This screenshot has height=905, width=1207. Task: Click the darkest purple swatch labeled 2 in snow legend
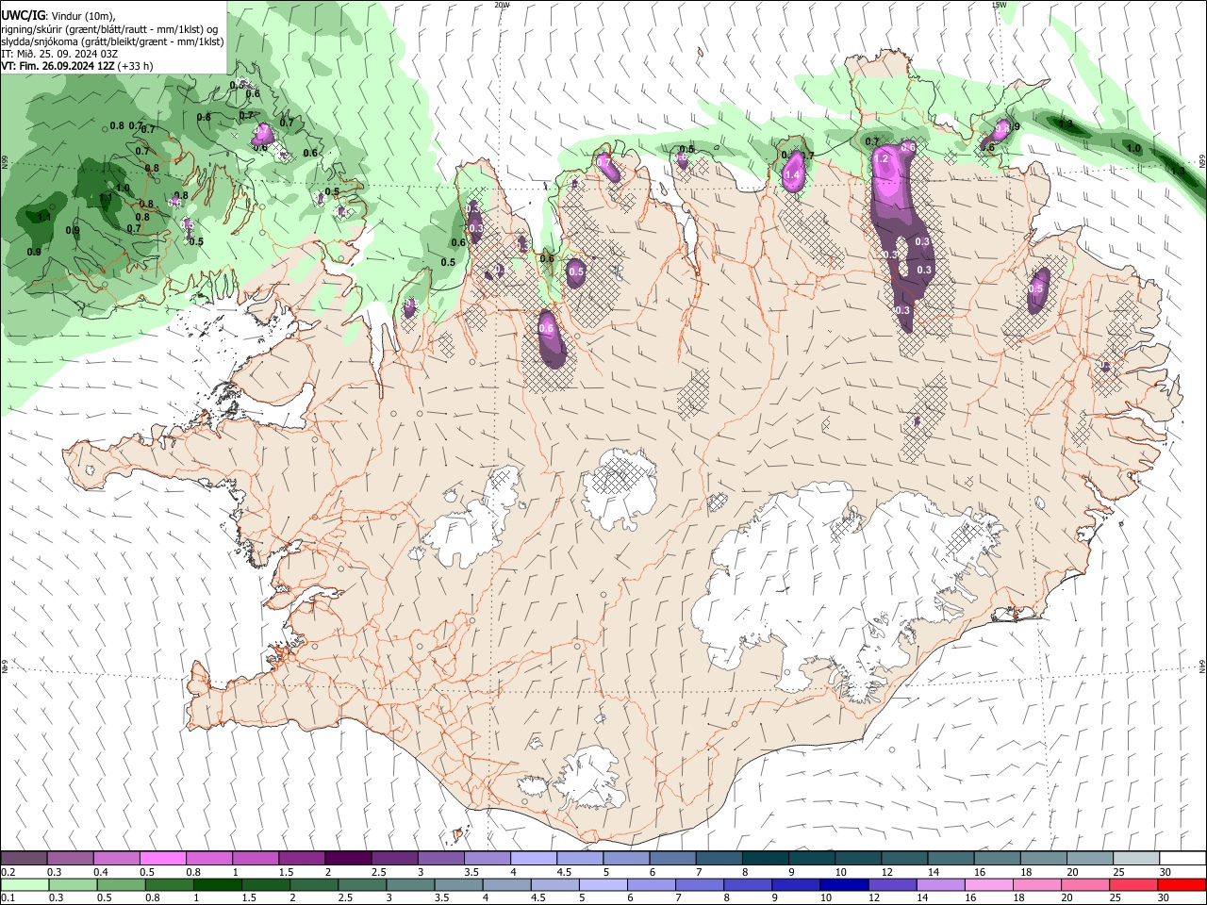348,858
